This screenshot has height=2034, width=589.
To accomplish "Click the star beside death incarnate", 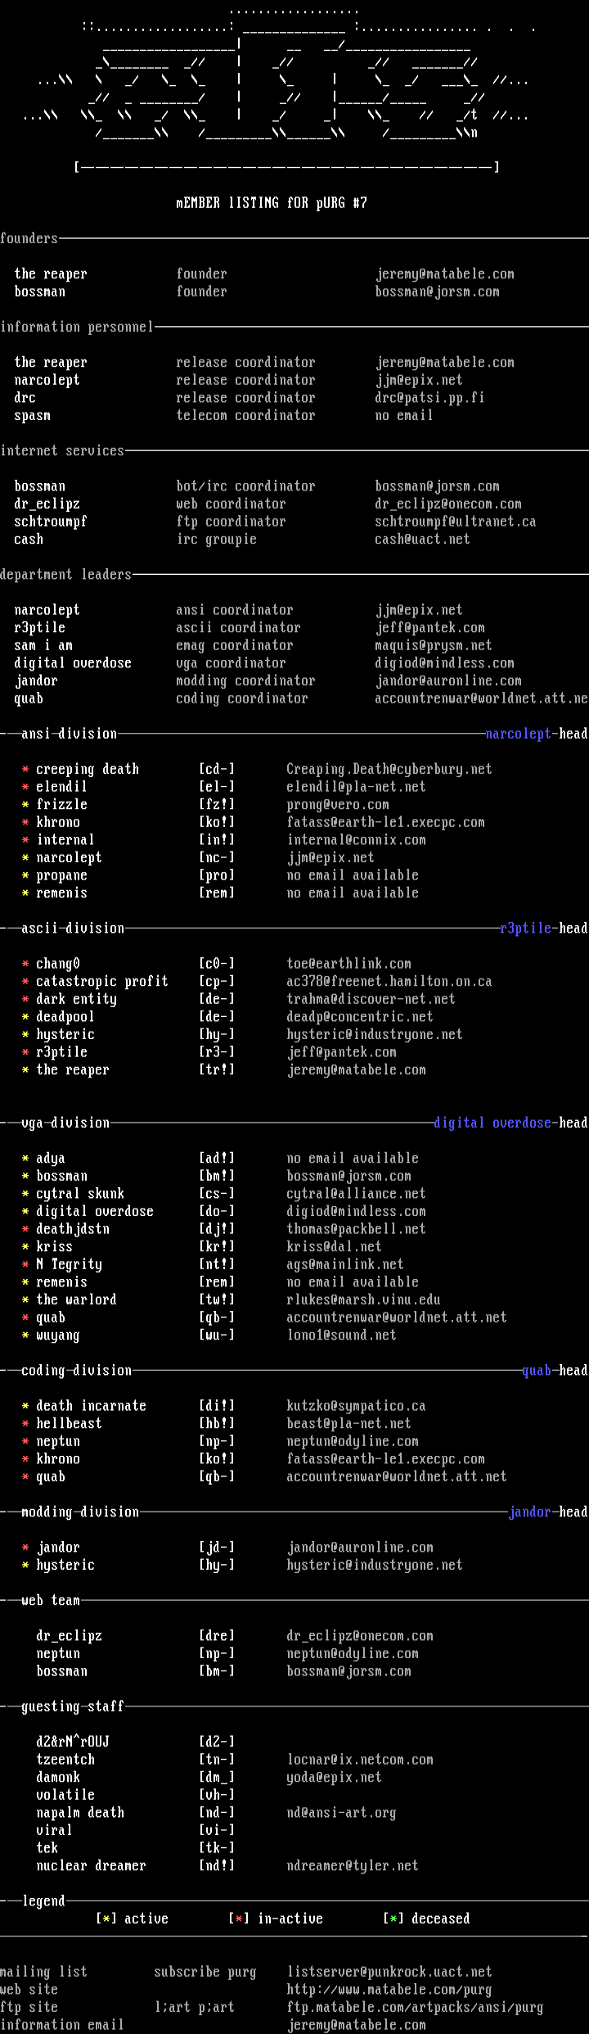I will point(25,1406).
